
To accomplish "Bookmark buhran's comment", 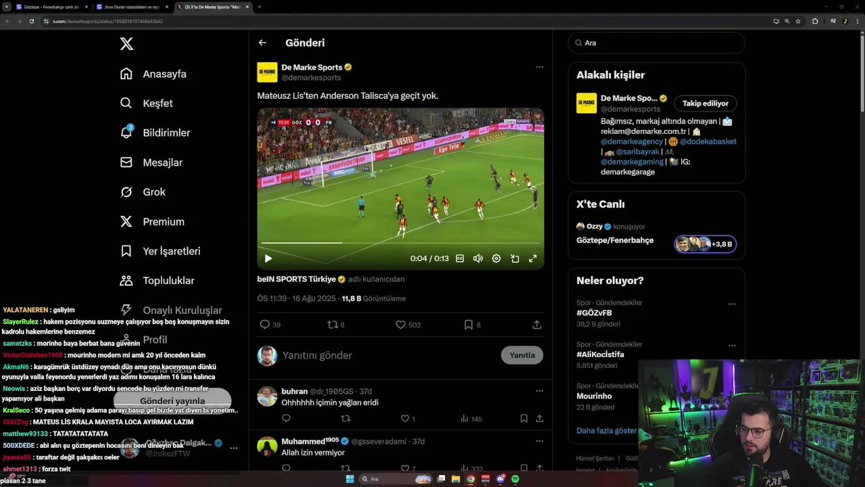I will 524,419.
